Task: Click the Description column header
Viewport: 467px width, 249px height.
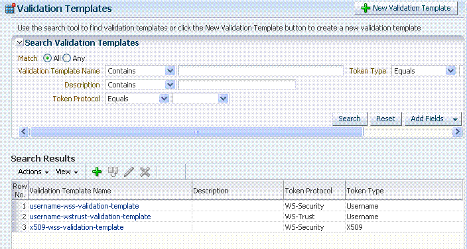Action: pyautogui.click(x=237, y=191)
